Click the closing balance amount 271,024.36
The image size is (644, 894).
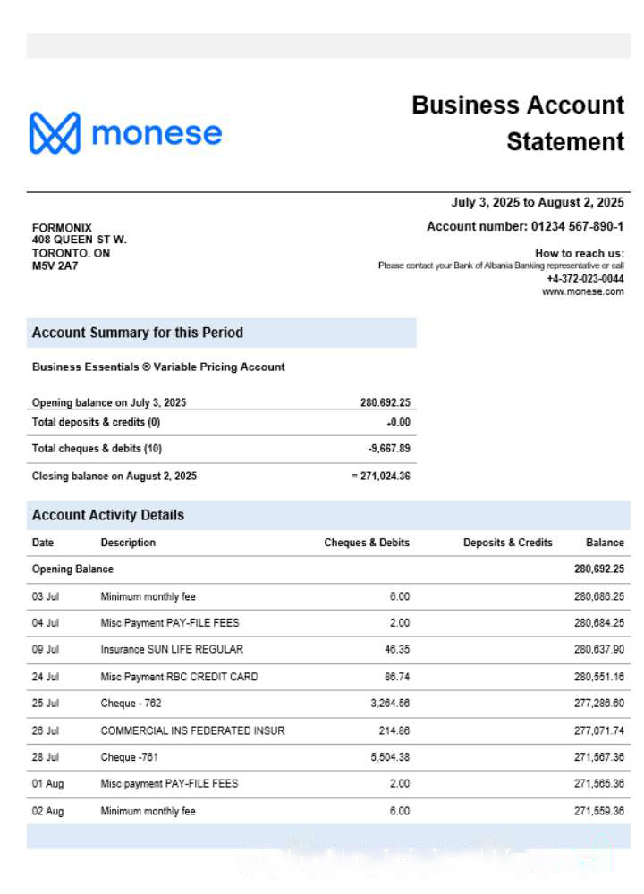click(x=385, y=476)
